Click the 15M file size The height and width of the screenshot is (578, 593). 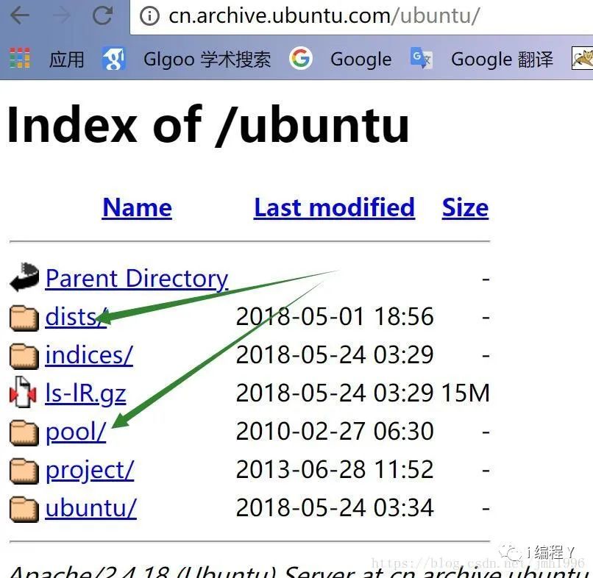tap(466, 393)
